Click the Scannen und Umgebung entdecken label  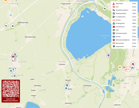11,100
